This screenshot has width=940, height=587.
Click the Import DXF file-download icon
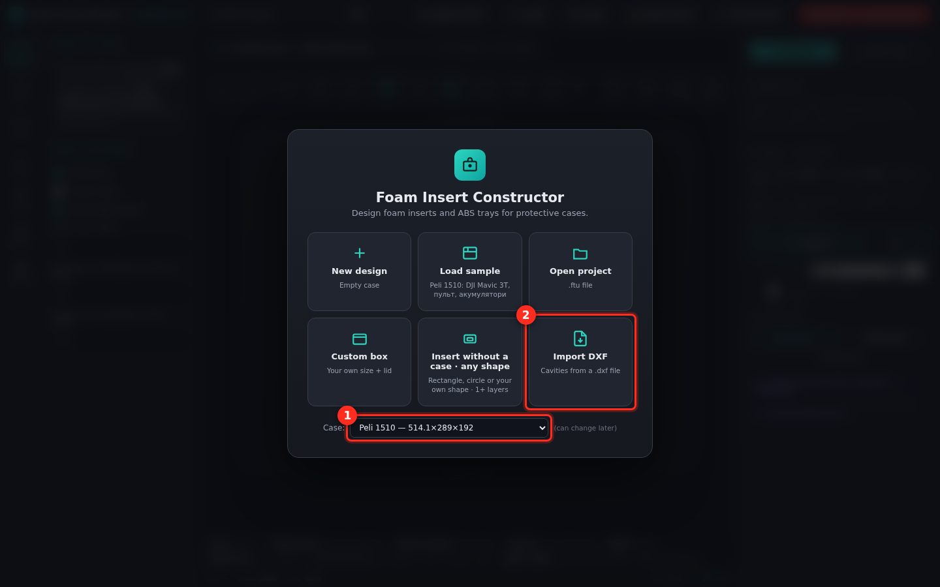(580, 338)
